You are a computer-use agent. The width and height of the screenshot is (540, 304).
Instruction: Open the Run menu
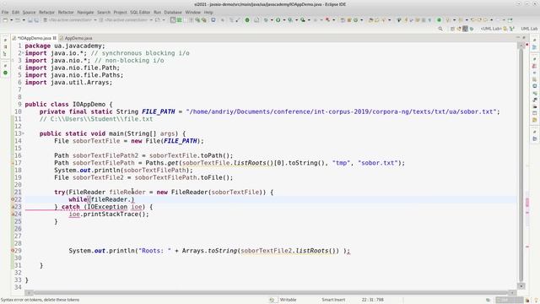(158, 12)
